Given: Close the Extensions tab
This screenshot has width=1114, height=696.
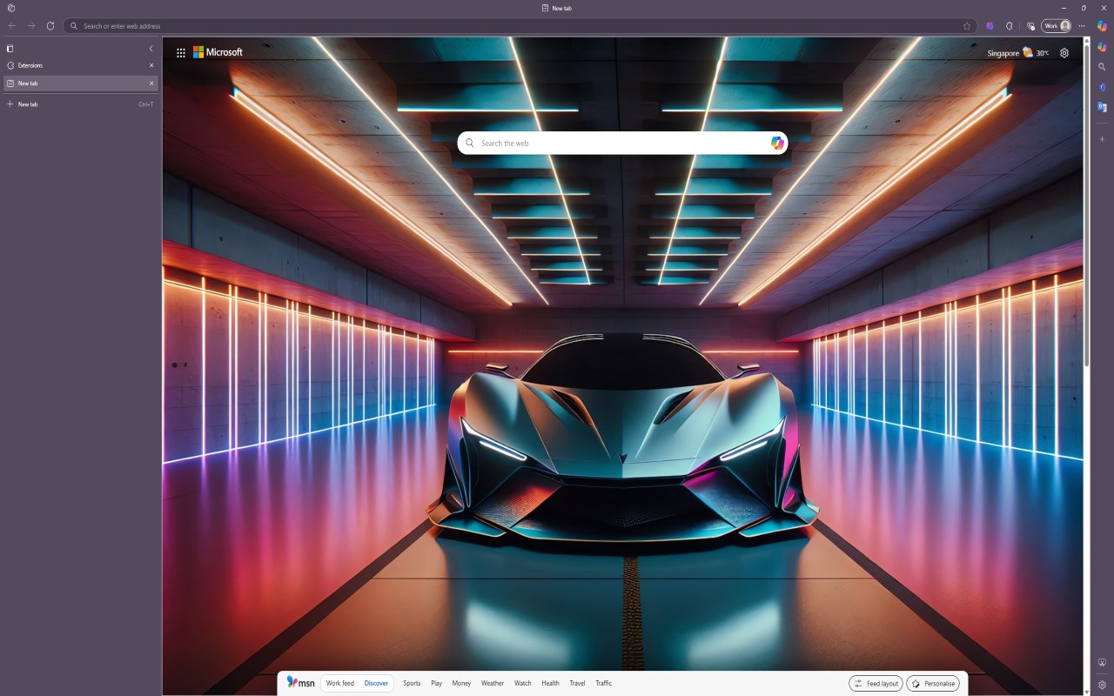Looking at the screenshot, I should (151, 65).
